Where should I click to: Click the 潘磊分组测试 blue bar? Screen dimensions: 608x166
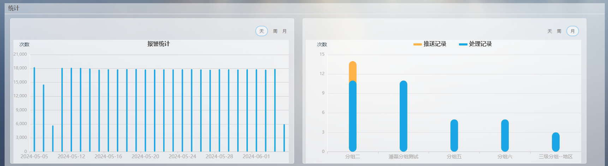point(403,116)
